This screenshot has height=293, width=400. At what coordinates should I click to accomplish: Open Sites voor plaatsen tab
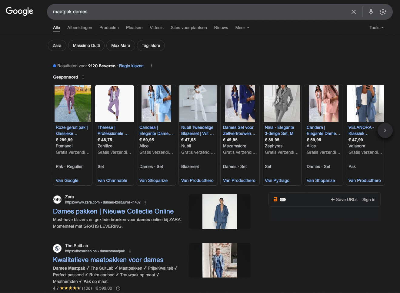pyautogui.click(x=189, y=28)
